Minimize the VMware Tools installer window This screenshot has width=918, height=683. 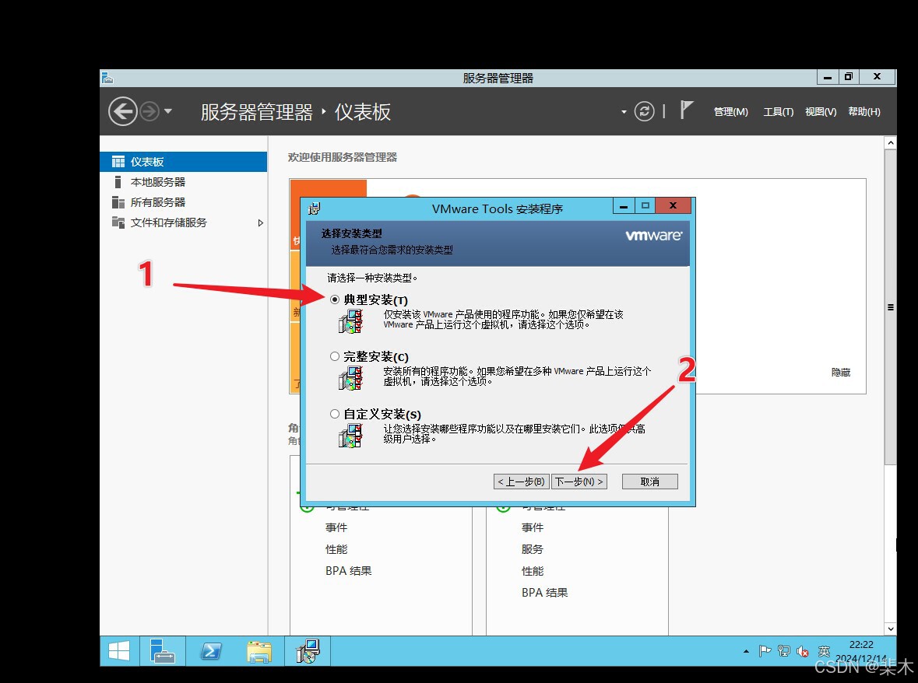[624, 206]
